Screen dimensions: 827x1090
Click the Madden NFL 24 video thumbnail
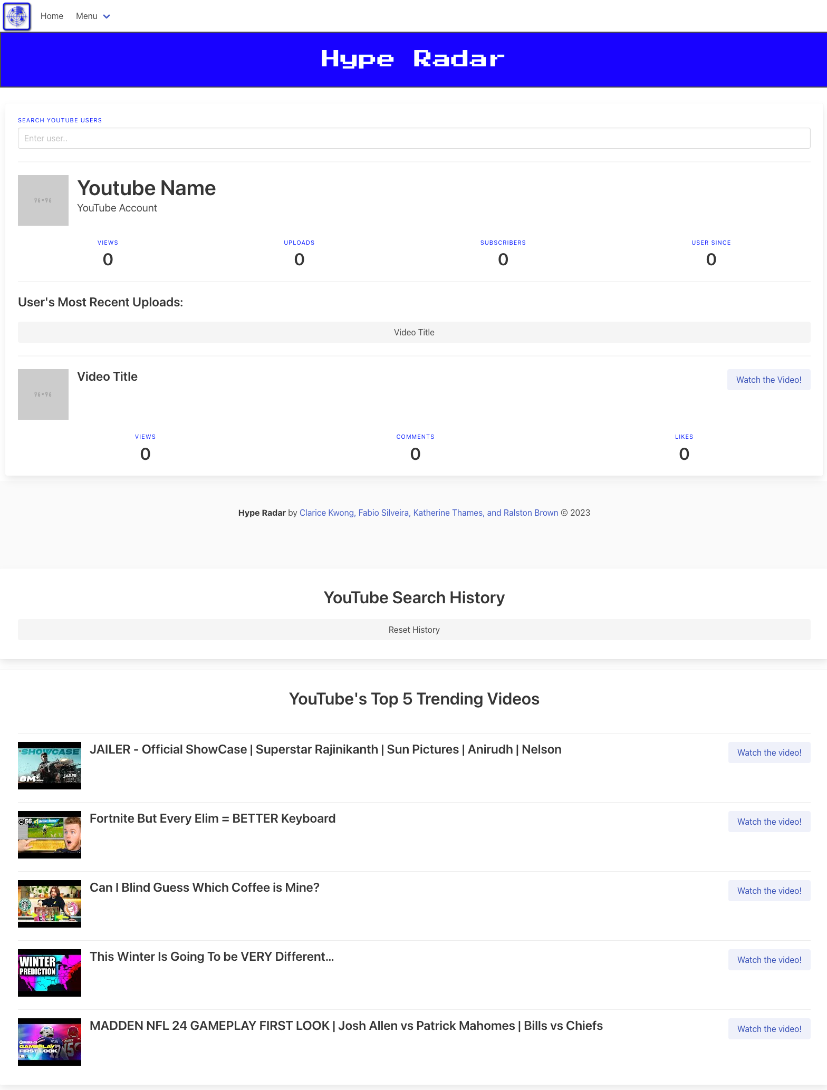[x=50, y=1042]
